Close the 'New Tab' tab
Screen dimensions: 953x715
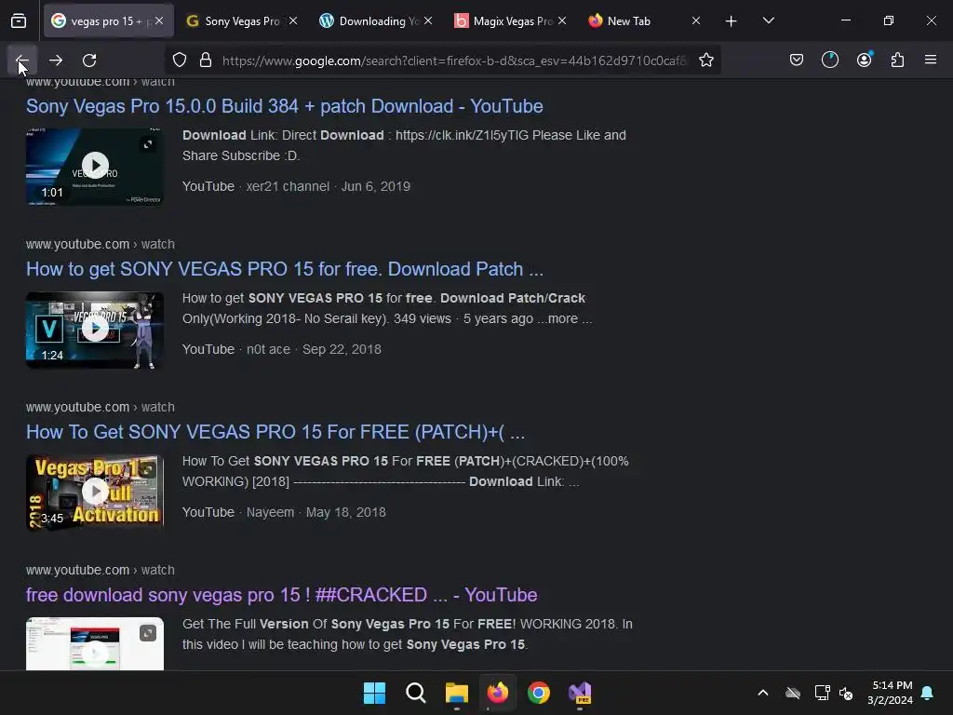696,21
